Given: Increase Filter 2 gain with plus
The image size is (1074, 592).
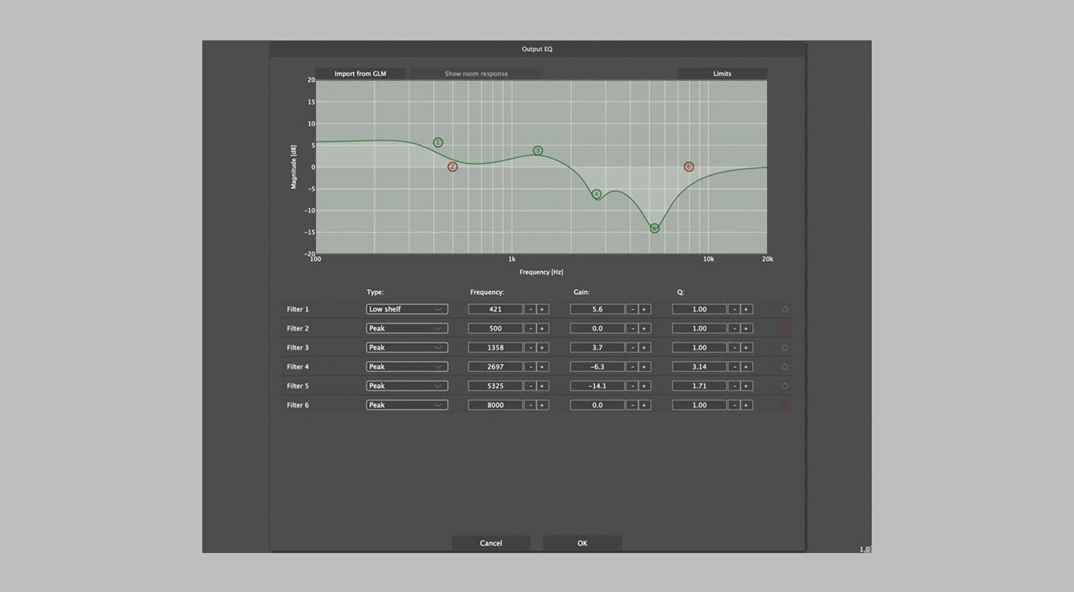Looking at the screenshot, I should tap(644, 328).
